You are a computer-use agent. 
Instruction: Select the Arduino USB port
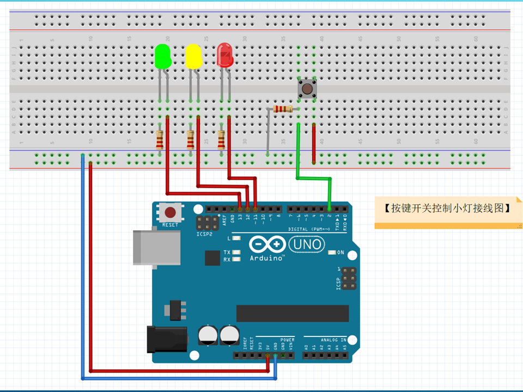click(x=157, y=247)
